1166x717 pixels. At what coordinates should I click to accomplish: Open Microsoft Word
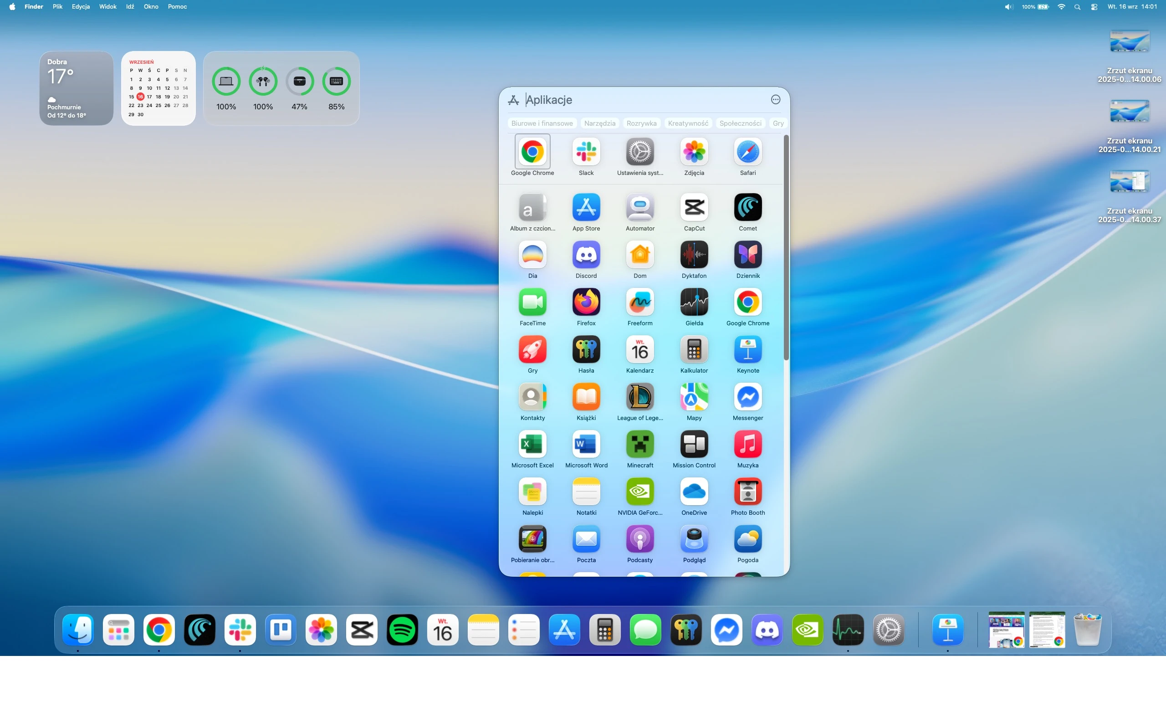[x=586, y=444]
